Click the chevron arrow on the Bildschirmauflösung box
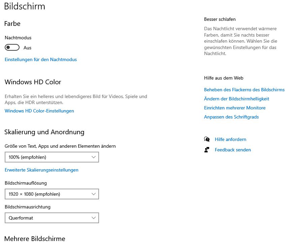The height and width of the screenshot is (242, 291). click(94, 194)
